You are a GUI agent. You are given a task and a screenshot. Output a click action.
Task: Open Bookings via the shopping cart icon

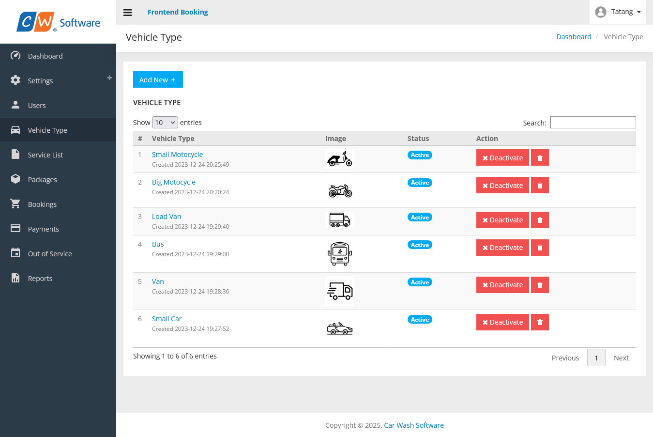coord(15,204)
